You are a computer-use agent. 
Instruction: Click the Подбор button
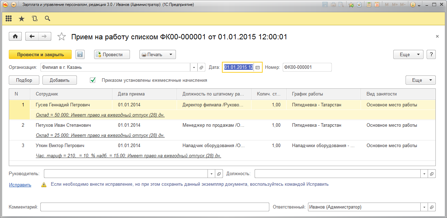click(x=24, y=80)
